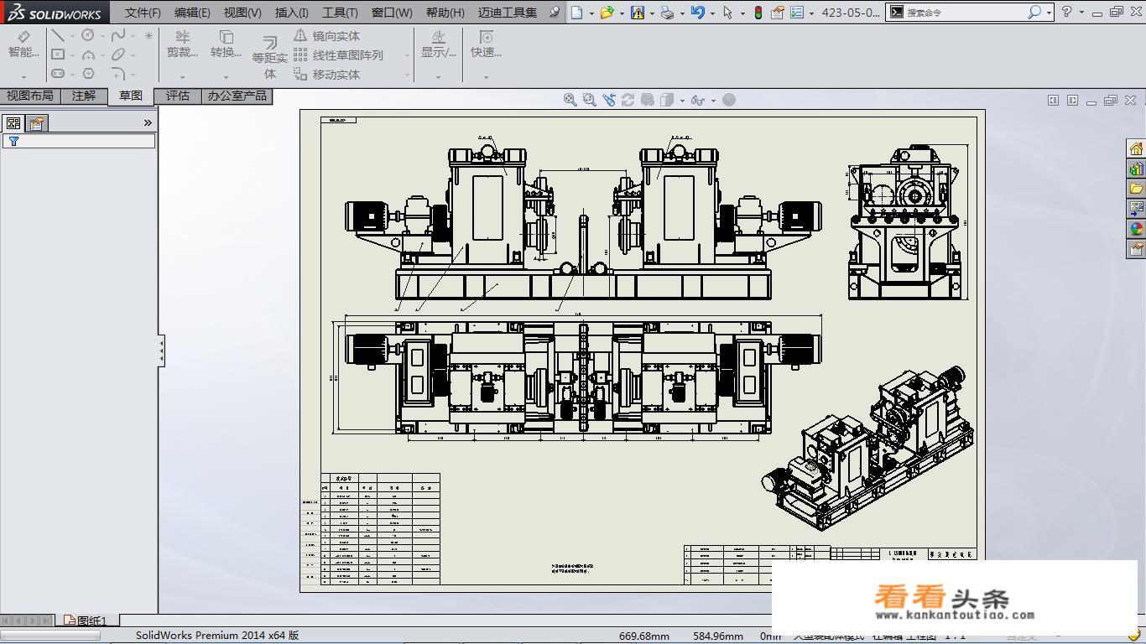Viewport: 1146px width, 644px height.
Task: Select the Smart Dimension (智能) tool
Action: point(23,44)
